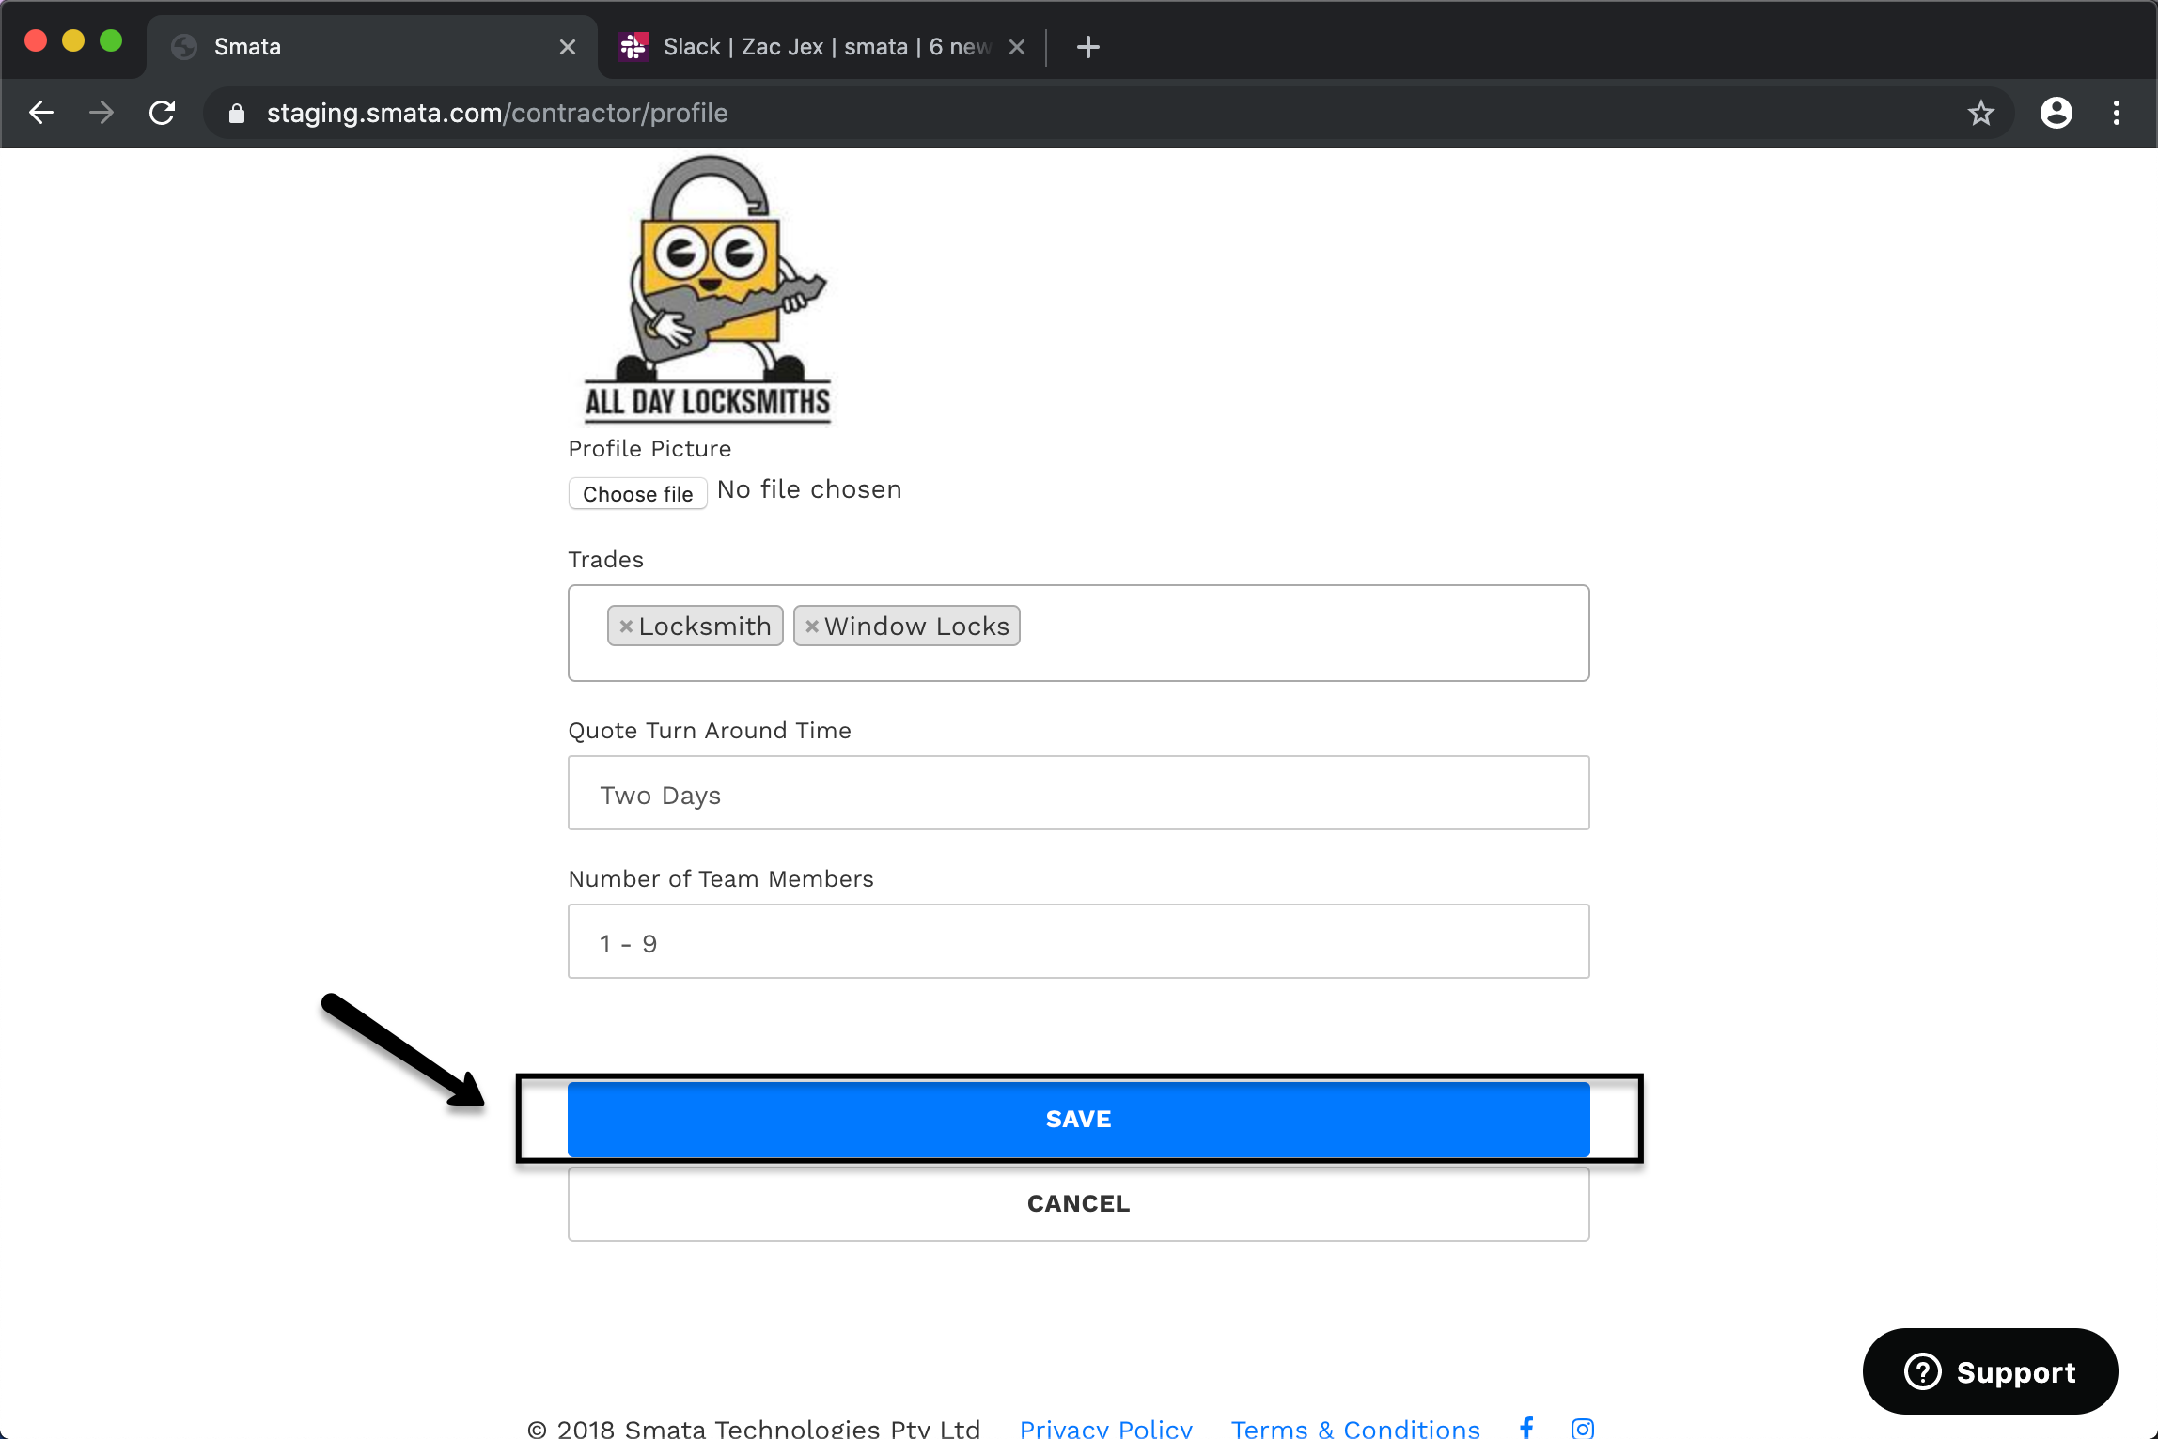Screen dimensions: 2158x1439
Task: Click the 'Trades' label
Action: [x=605, y=560]
